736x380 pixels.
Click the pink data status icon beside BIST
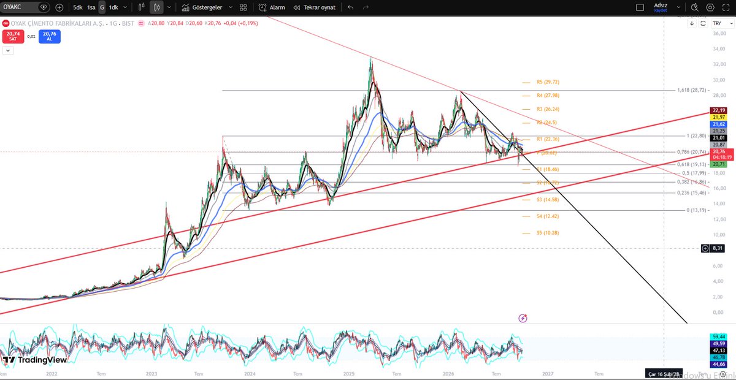click(x=141, y=23)
